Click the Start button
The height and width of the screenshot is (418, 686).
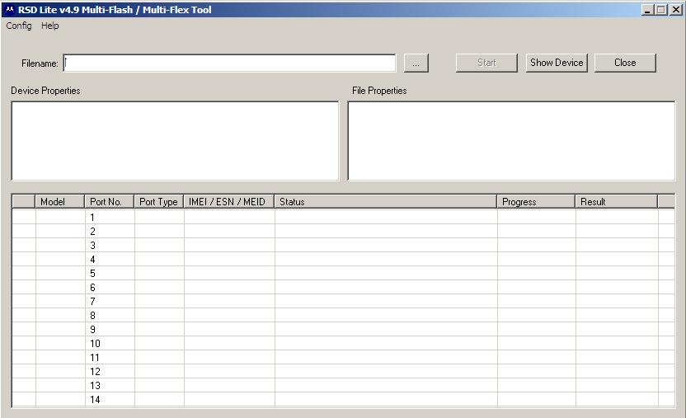(486, 63)
